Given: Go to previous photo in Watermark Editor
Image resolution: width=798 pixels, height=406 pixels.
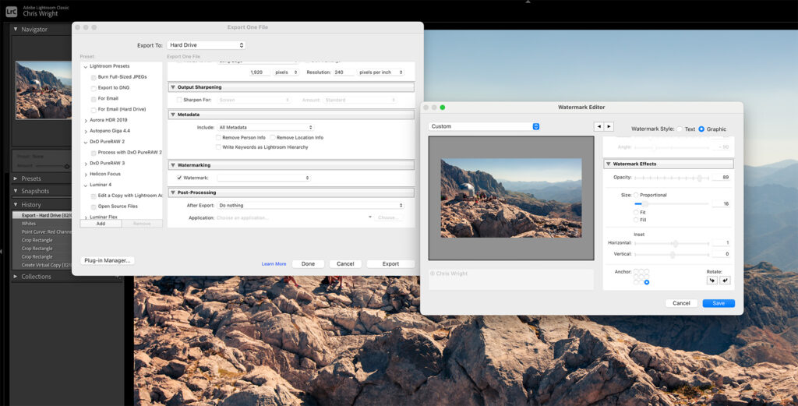Looking at the screenshot, I should (598, 126).
